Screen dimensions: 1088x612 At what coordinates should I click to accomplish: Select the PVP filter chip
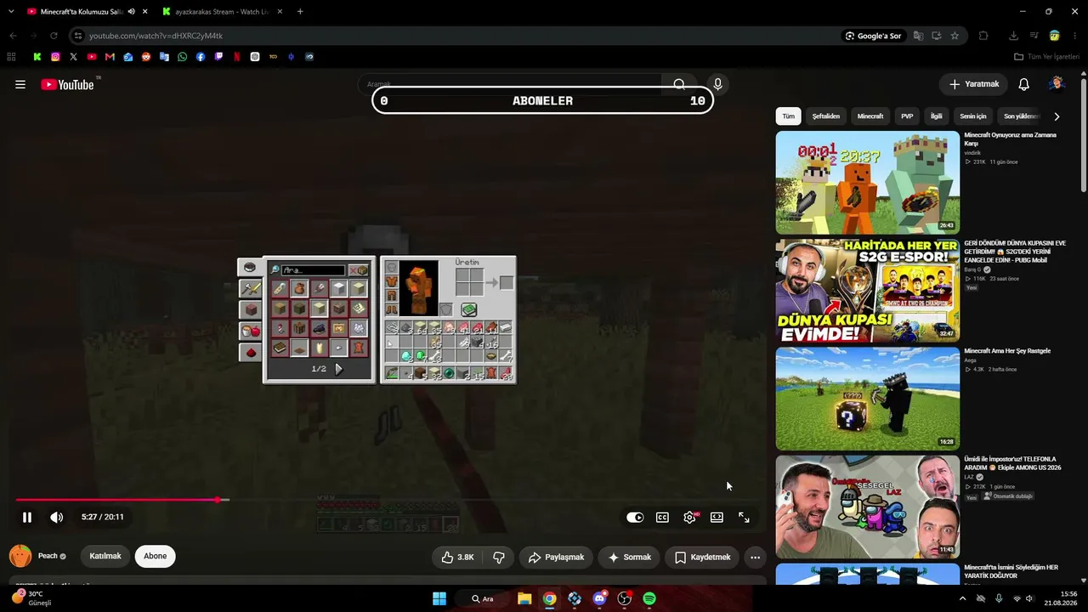pyautogui.click(x=907, y=116)
